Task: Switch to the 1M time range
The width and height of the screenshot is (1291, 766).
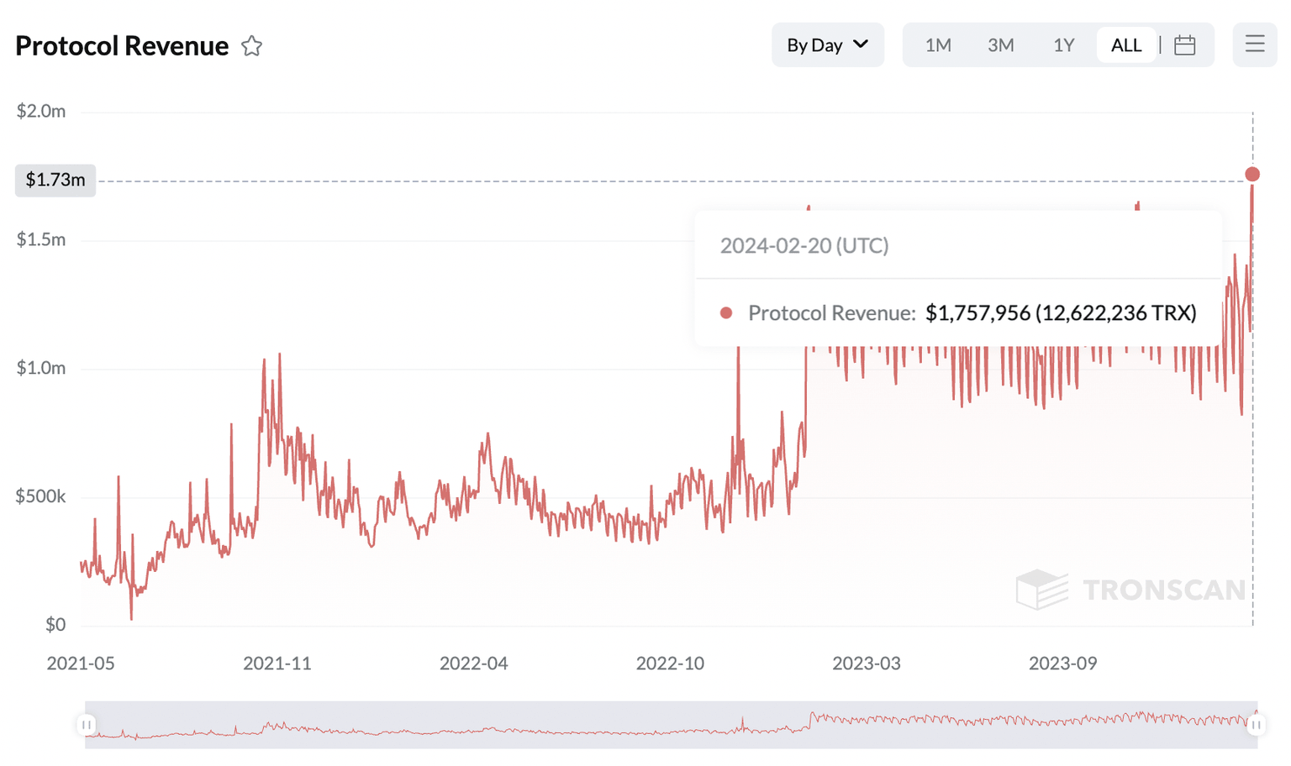Action: coord(938,45)
